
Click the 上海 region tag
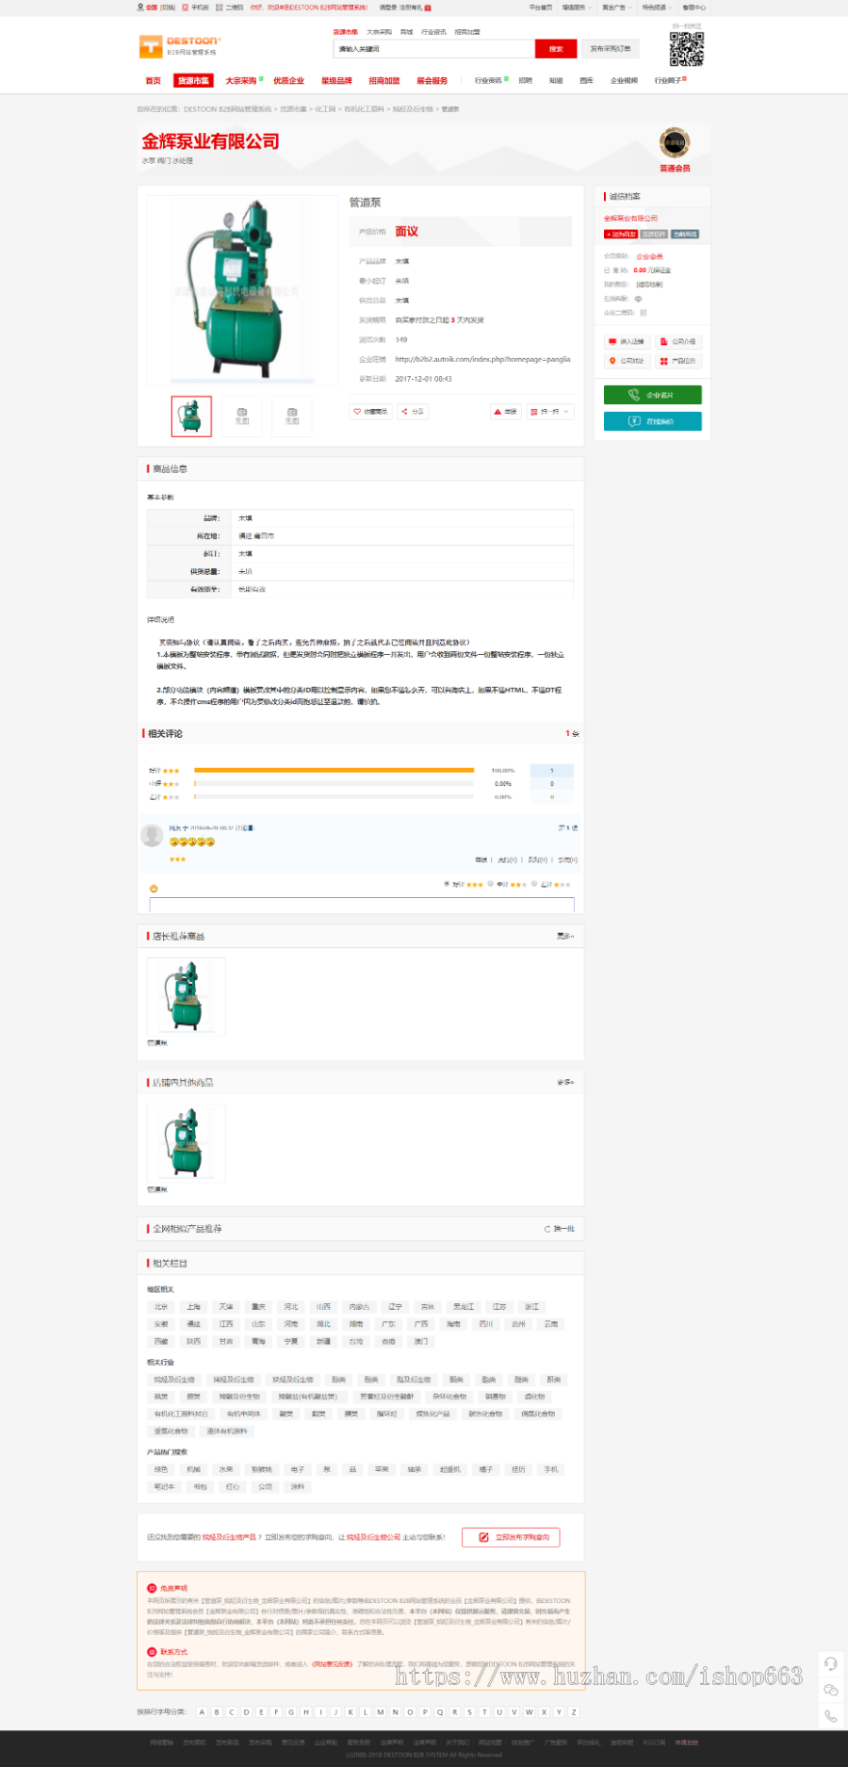coord(194,1307)
